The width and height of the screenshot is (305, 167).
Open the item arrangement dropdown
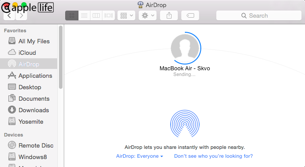point(126,15)
